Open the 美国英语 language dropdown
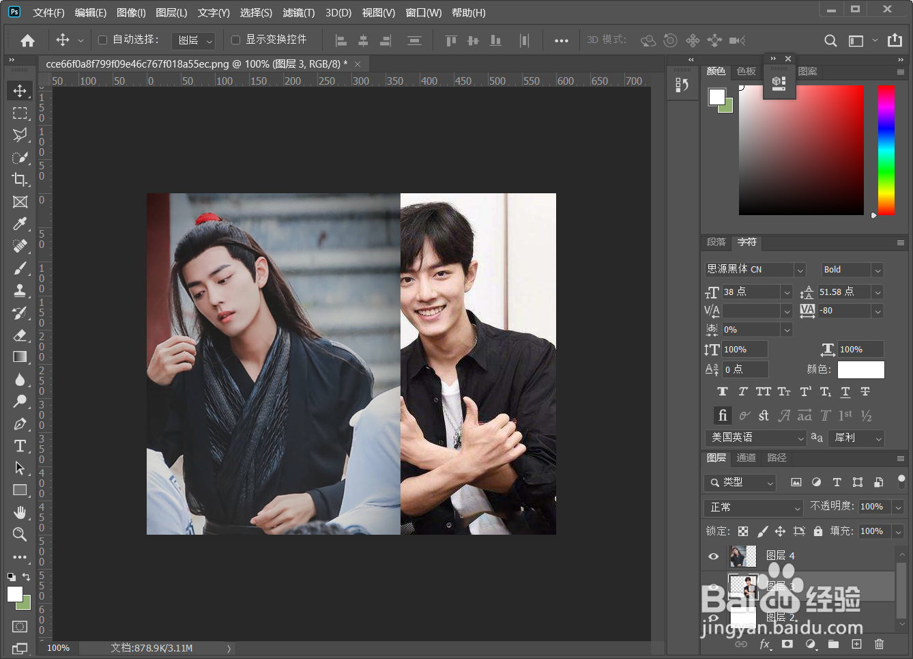 755,438
